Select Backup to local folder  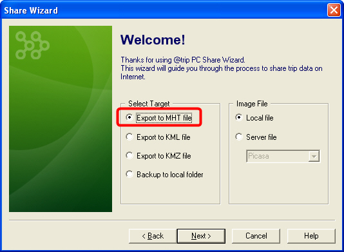click(x=164, y=175)
